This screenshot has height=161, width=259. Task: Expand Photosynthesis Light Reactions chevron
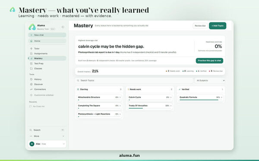coord(120,114)
